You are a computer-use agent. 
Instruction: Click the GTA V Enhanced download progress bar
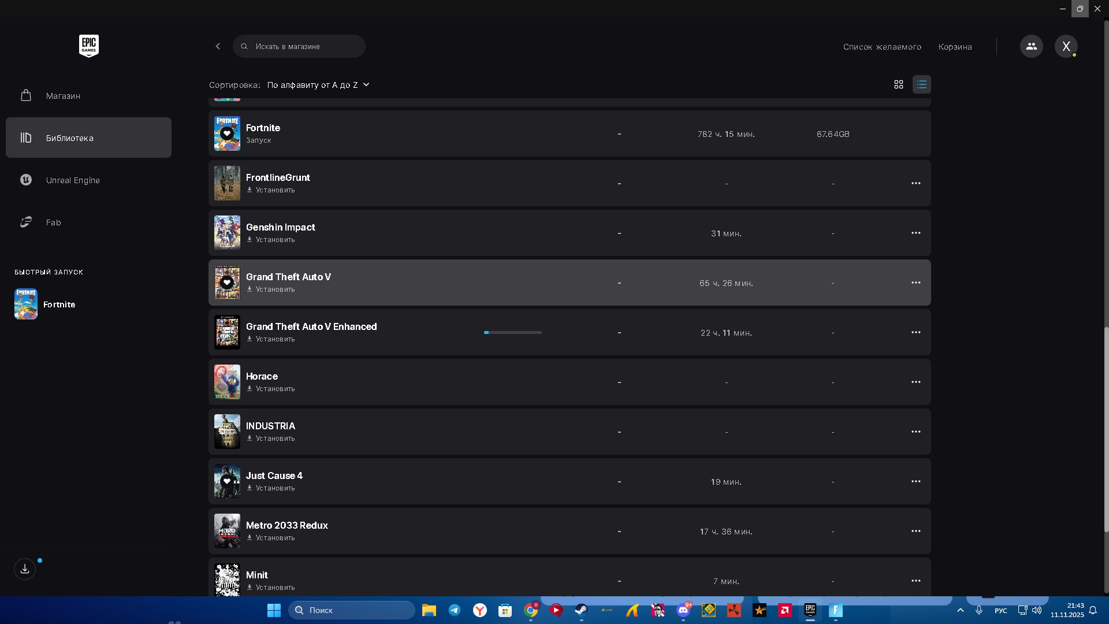point(512,333)
